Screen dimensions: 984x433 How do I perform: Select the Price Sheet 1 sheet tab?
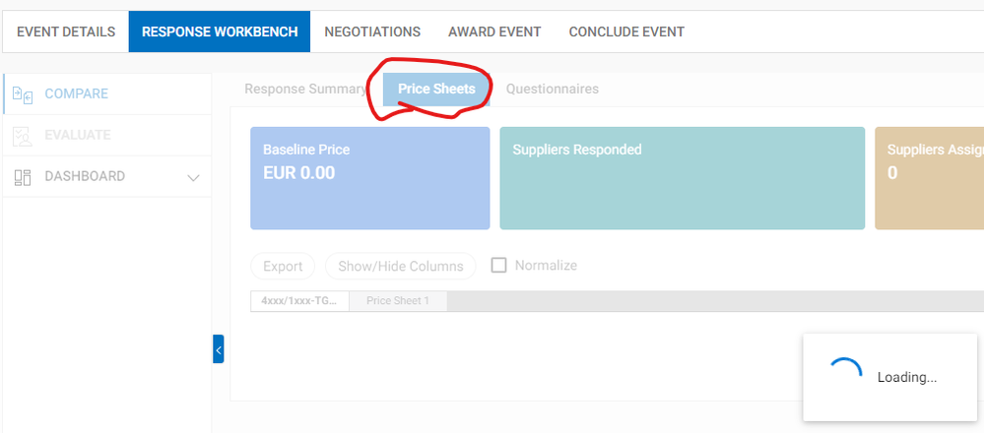click(x=398, y=301)
